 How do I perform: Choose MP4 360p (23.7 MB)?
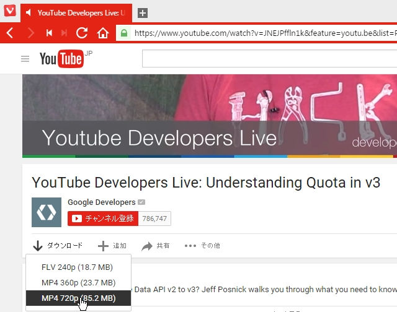79,282
